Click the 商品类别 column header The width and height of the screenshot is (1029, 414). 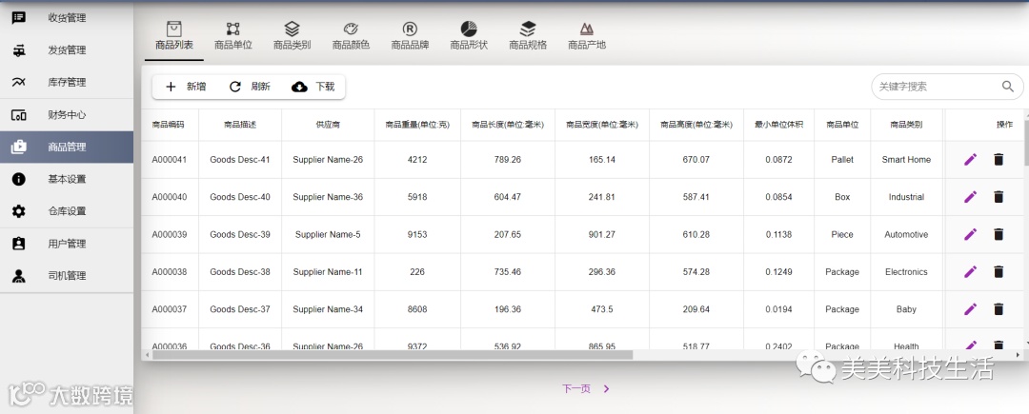906,125
